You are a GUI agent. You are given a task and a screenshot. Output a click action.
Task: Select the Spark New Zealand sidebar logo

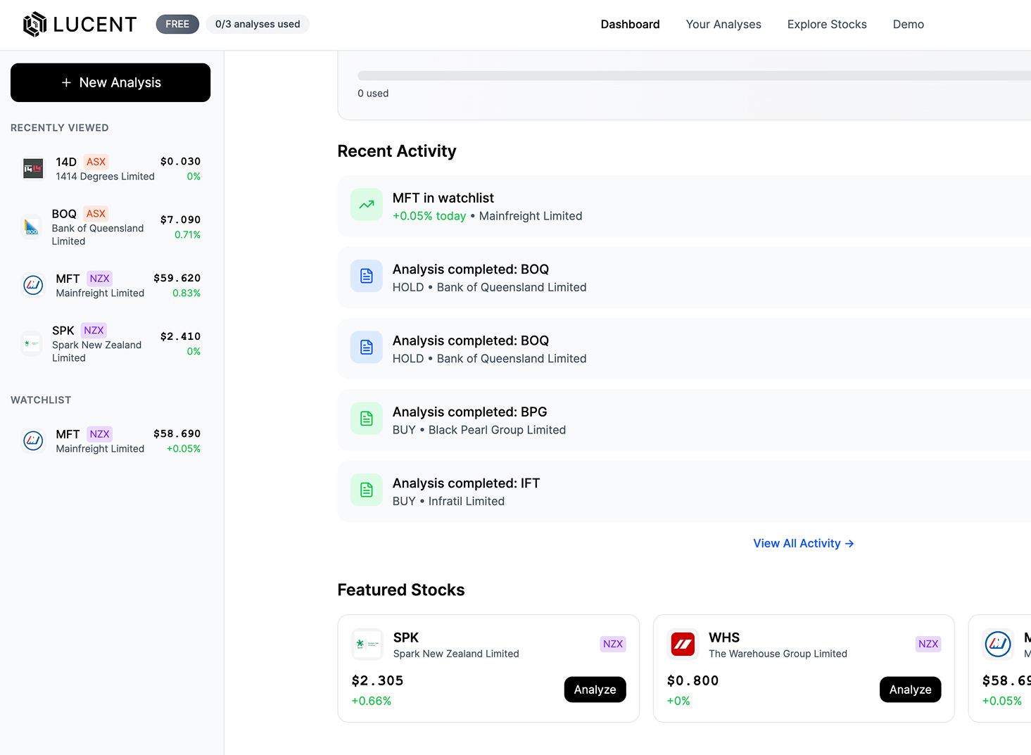pyautogui.click(x=31, y=343)
